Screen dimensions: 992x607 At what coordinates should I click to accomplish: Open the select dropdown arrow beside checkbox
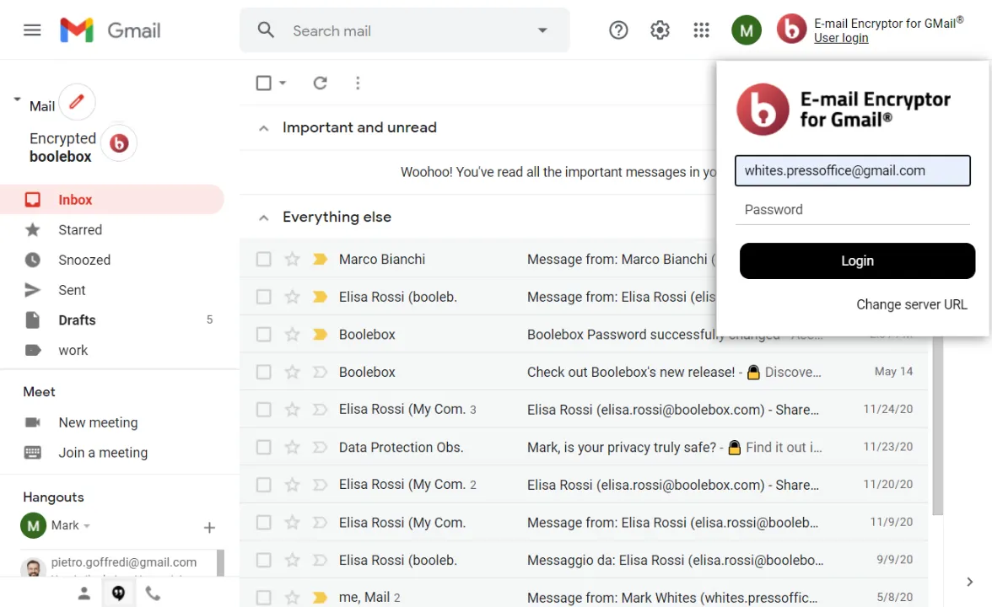[282, 83]
